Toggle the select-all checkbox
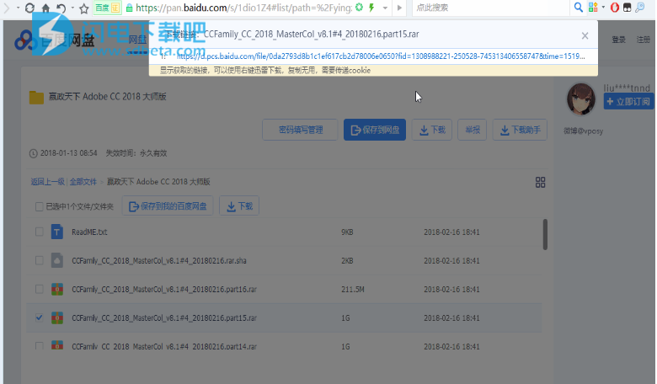657x384 pixels. tap(39, 206)
